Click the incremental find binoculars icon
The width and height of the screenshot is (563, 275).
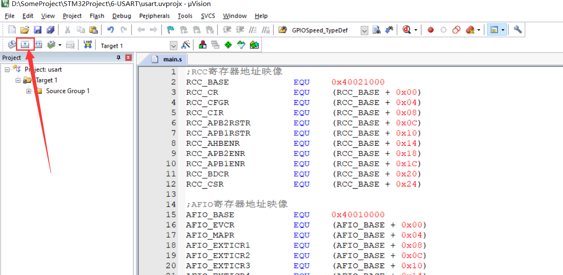click(389, 30)
